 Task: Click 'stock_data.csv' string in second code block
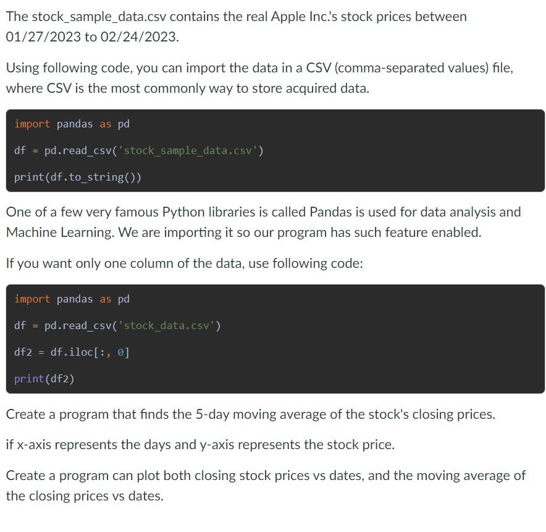169,326
